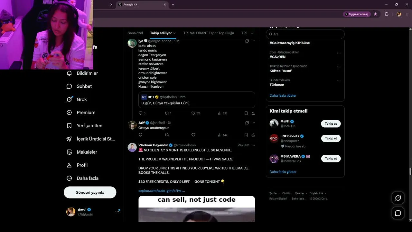Open the browser profile avatar
Viewport: 412px width, 232px height.
click(x=399, y=14)
